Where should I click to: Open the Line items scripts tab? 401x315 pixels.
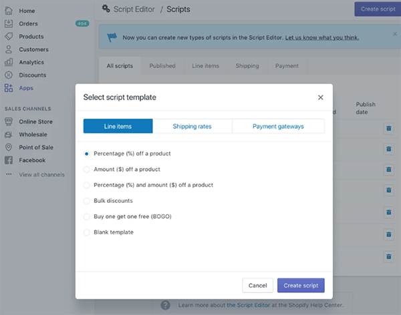click(206, 66)
